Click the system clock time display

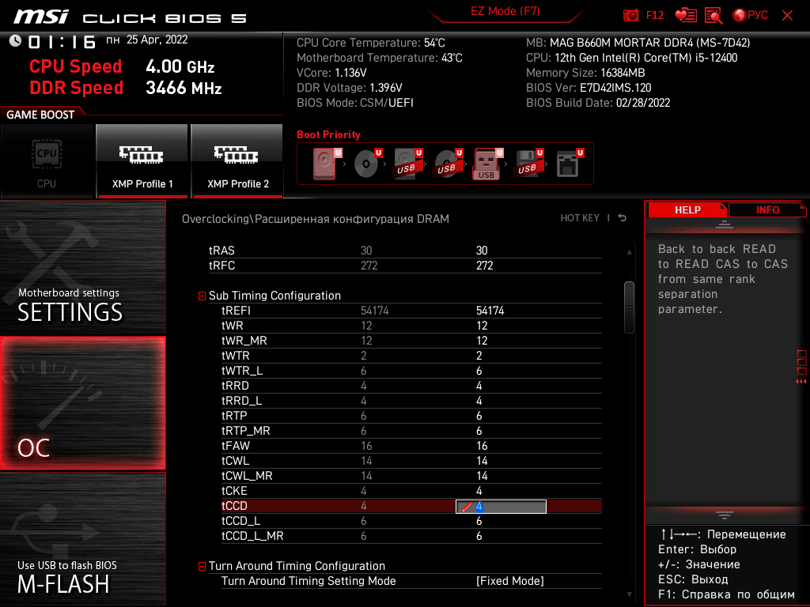tap(62, 41)
